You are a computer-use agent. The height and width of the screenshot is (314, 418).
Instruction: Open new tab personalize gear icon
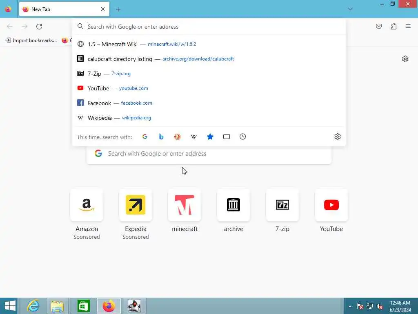[x=405, y=59]
